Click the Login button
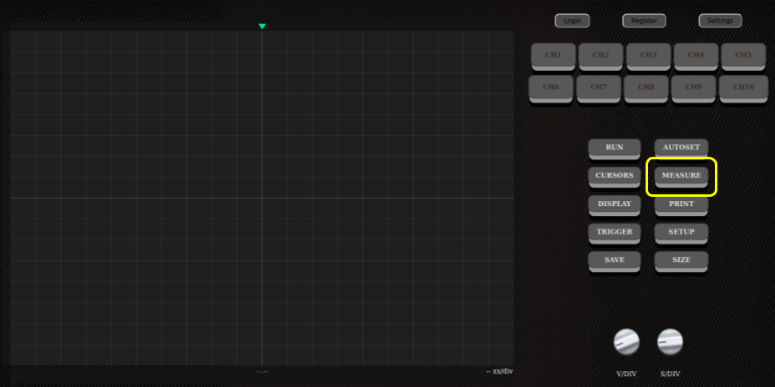 point(572,21)
